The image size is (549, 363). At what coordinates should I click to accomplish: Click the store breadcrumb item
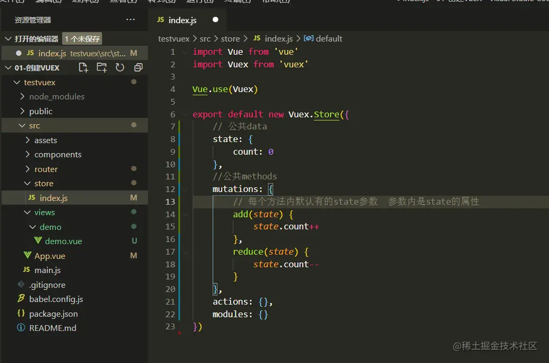[230, 38]
